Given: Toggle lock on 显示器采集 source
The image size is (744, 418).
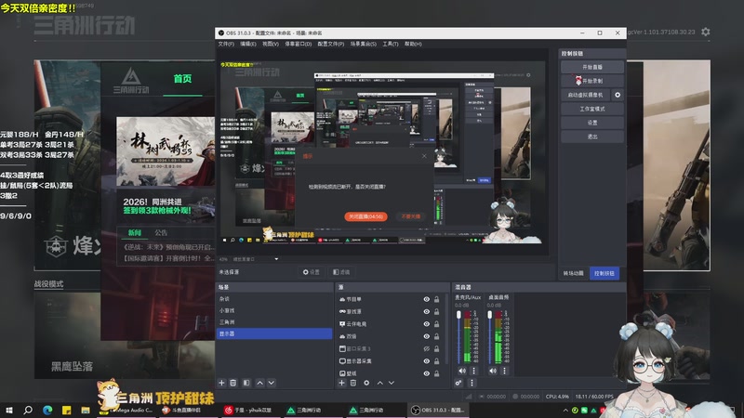Looking at the screenshot, I should coord(436,360).
